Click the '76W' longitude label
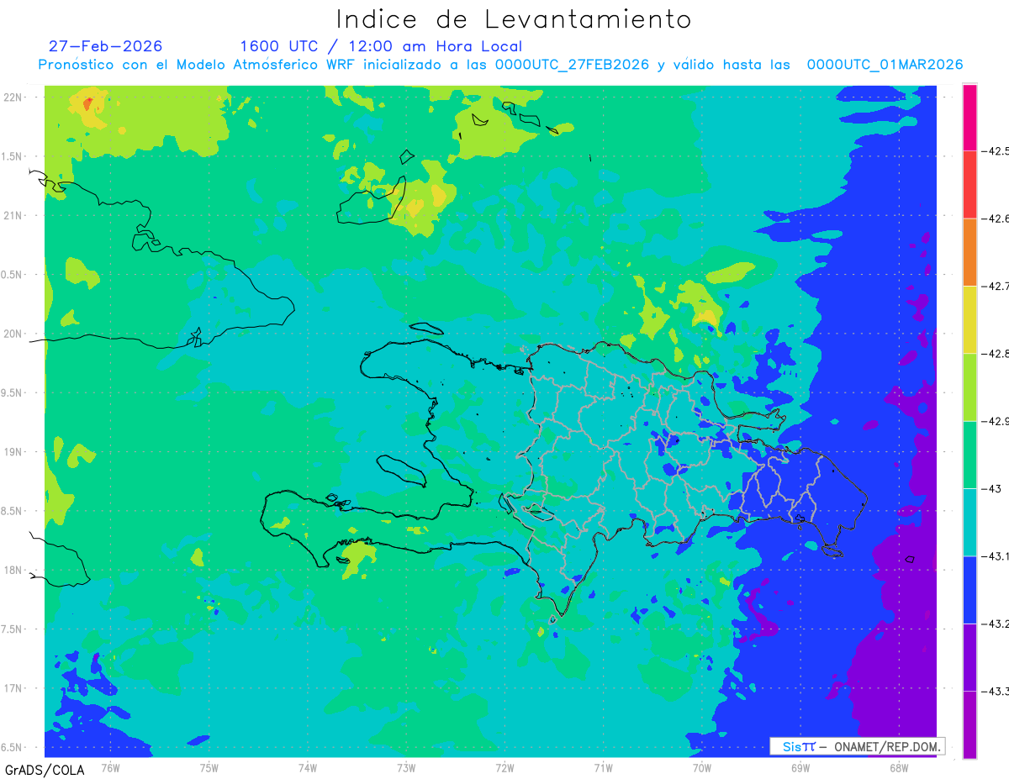This screenshot has width=1009, height=779. 110,767
